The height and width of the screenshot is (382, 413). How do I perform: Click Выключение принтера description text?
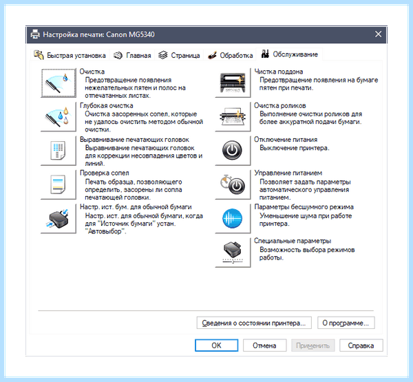coord(295,148)
